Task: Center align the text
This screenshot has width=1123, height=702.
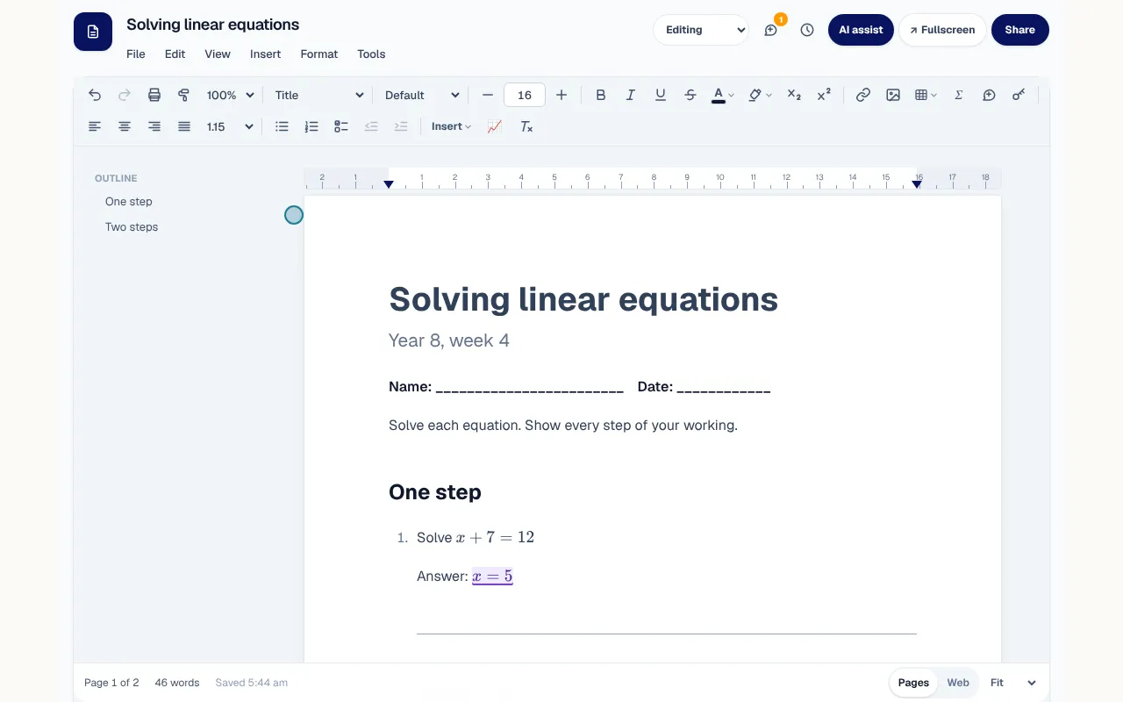Action: tap(125, 126)
